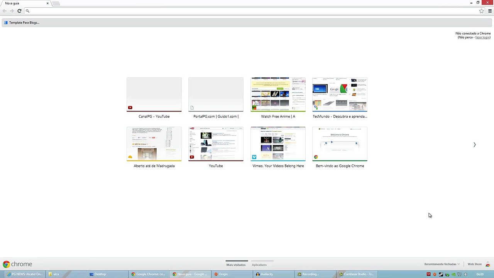The height and width of the screenshot is (278, 494).
Task: Click the YouTube favicon on CanalPG thumbnail
Action: 130,108
